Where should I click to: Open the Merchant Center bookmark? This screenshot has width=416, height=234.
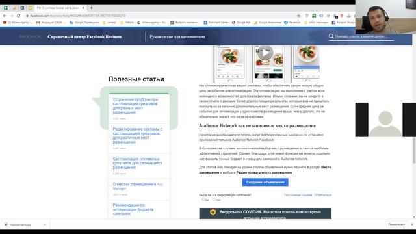[216, 23]
